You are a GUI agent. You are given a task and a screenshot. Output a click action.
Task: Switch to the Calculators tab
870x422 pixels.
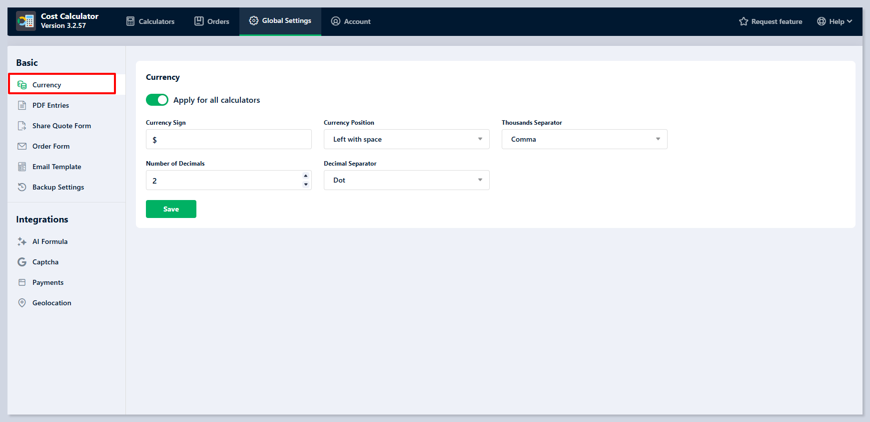(150, 21)
